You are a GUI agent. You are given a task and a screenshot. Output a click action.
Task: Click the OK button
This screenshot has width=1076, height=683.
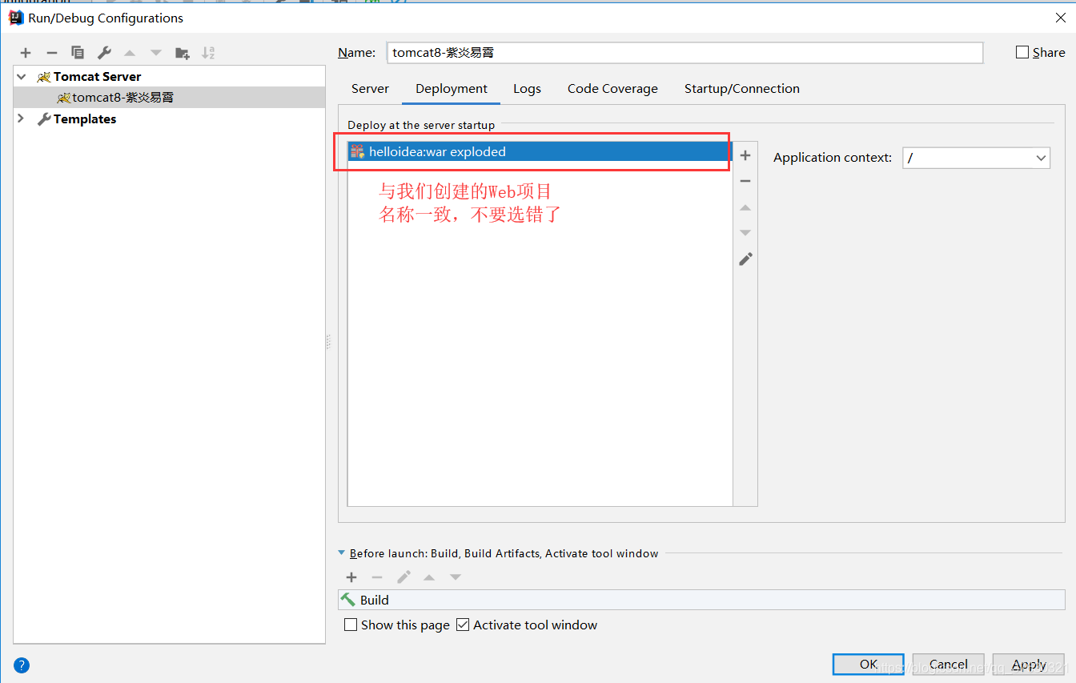point(869,665)
